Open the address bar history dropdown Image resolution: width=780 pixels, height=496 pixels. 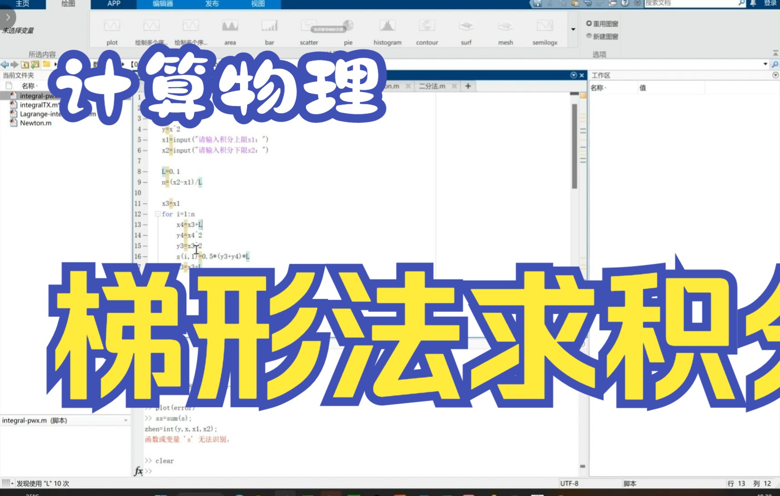coord(765,65)
